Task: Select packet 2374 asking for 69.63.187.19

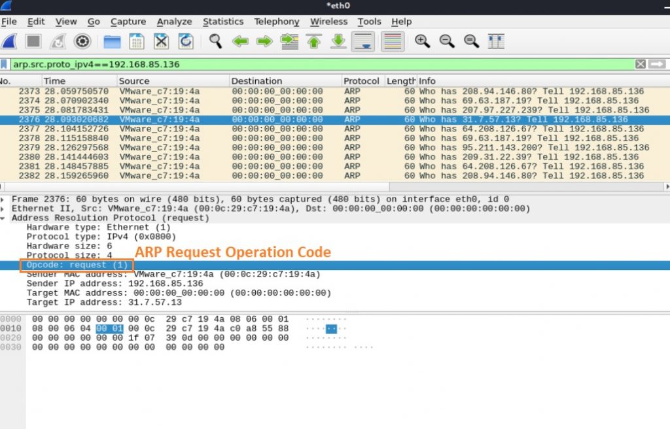Action: coord(335,101)
